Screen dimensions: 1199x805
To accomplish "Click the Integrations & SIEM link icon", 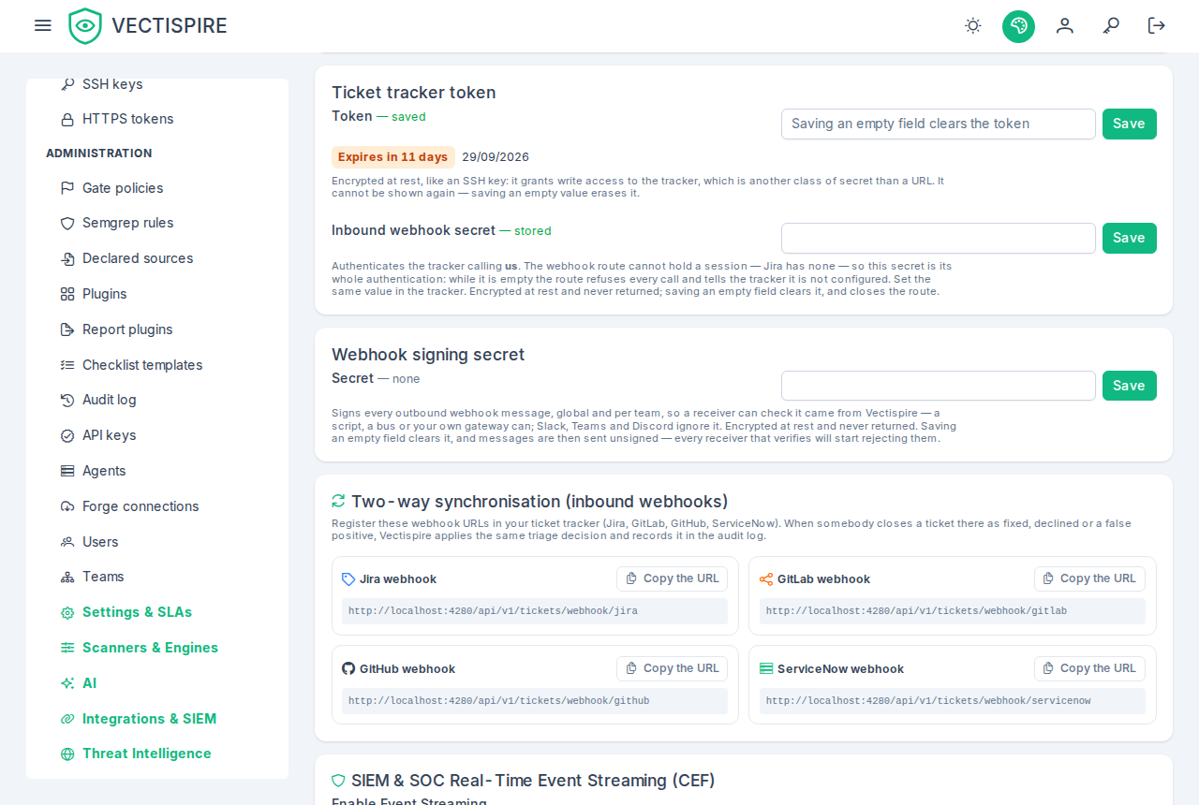I will coord(67,719).
